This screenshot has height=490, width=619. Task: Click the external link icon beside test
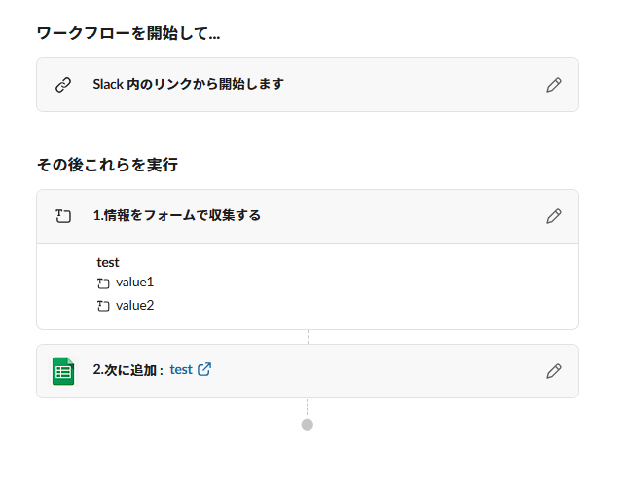pos(204,370)
